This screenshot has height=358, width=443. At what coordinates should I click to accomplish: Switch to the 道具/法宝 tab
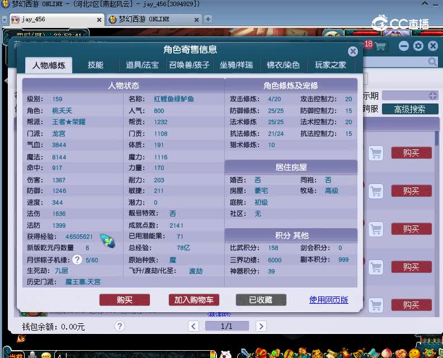tap(142, 65)
